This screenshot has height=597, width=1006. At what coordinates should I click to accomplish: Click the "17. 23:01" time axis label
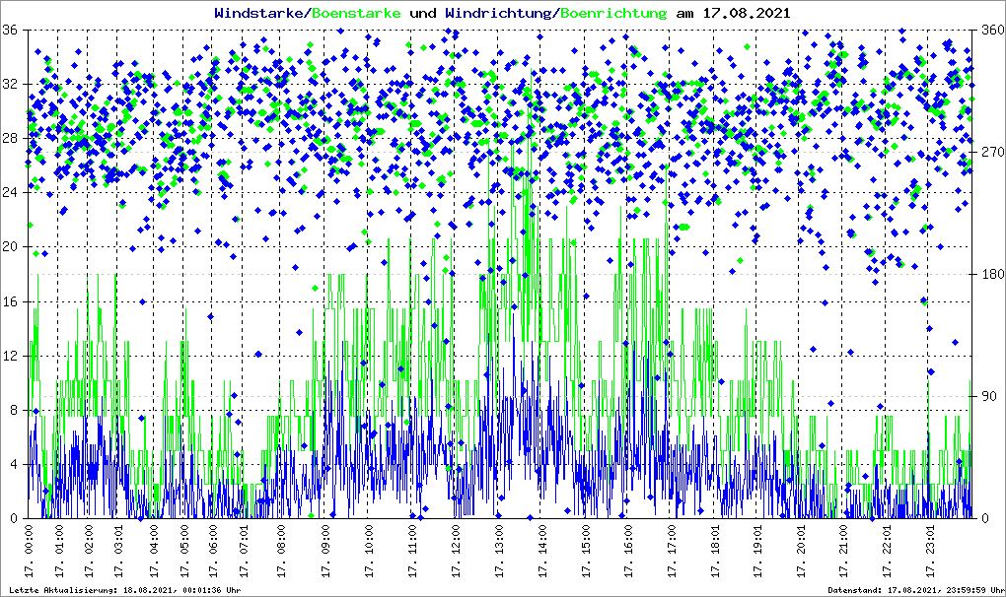[x=929, y=556]
